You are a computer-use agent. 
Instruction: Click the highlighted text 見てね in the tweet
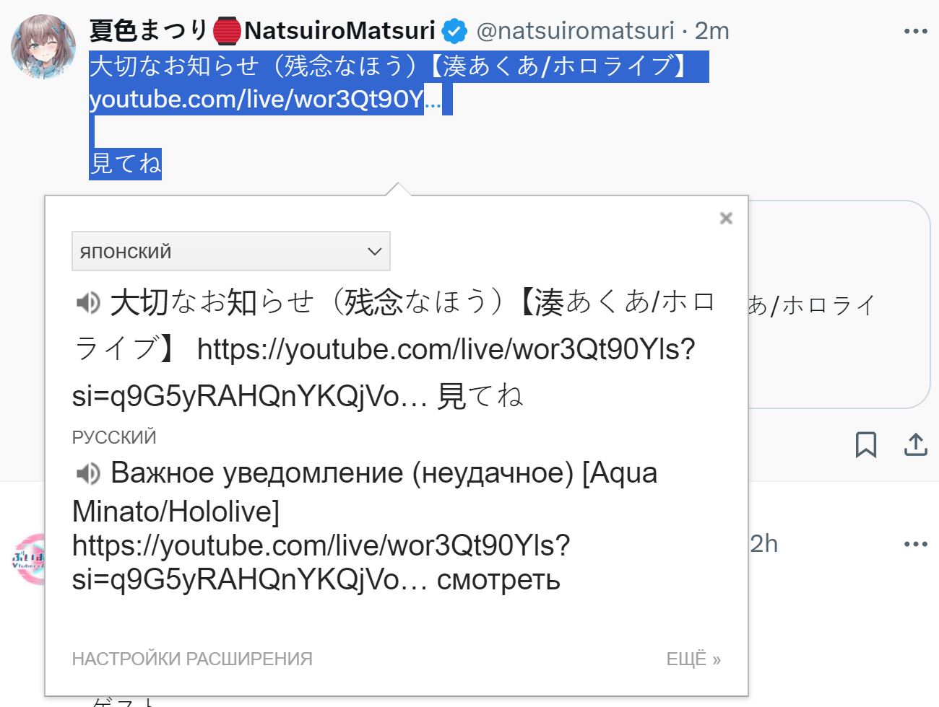pyautogui.click(x=126, y=164)
